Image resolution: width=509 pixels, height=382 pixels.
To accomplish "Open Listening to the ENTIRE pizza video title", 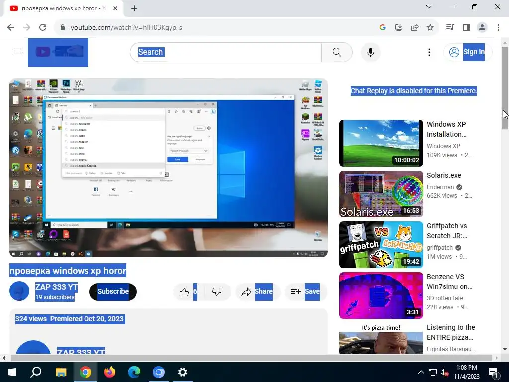I will point(450,332).
